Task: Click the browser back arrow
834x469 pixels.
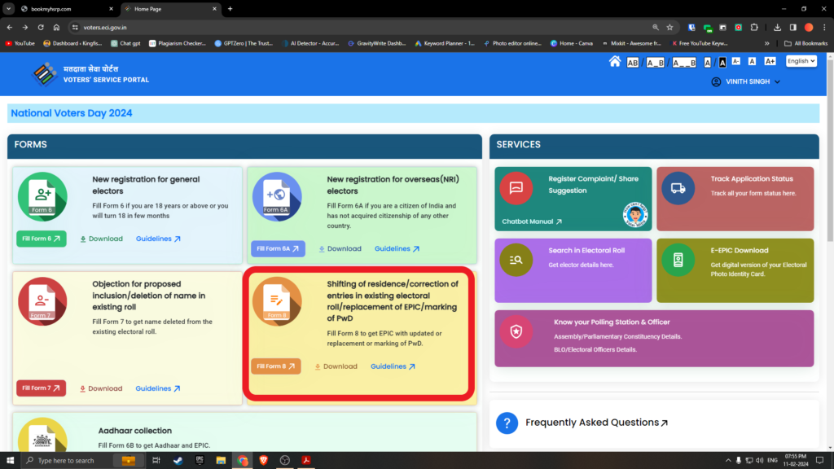Action: point(10,27)
